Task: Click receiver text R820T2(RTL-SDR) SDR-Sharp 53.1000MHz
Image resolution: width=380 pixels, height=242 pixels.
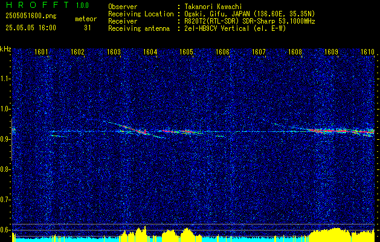Action: pos(250,21)
